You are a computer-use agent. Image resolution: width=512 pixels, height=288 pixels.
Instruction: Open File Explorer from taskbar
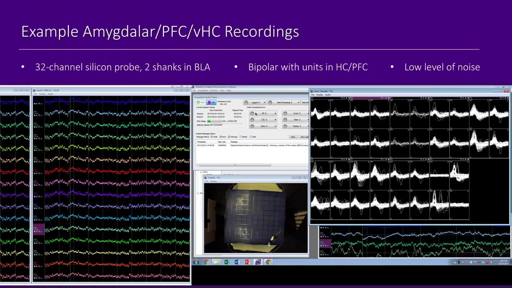216,262
